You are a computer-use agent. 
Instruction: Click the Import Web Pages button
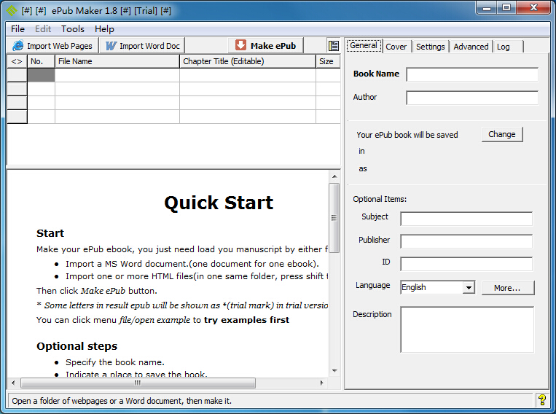click(52, 46)
